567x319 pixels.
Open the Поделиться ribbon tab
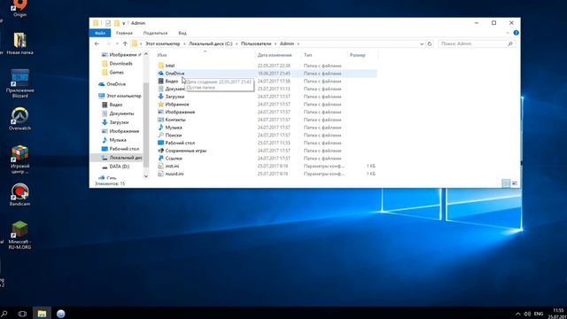155,33
